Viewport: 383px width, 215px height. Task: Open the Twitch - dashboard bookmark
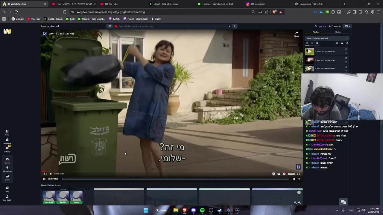(135, 19)
